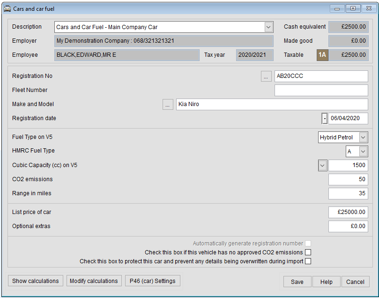The image size is (379, 298).
Task: Open Modify calculations
Action: coord(94,281)
